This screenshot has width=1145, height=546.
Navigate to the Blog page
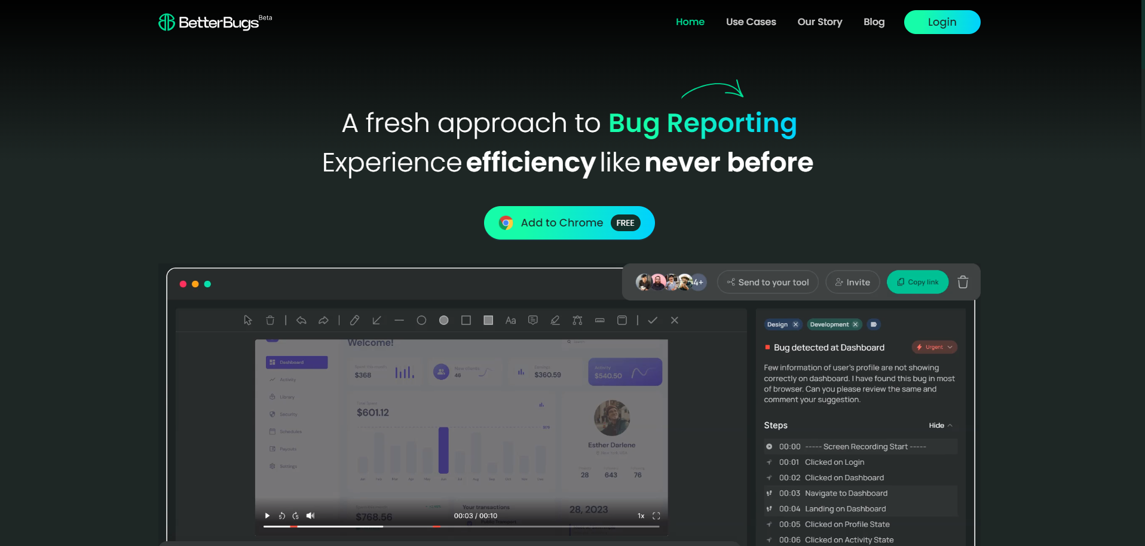pyautogui.click(x=874, y=22)
